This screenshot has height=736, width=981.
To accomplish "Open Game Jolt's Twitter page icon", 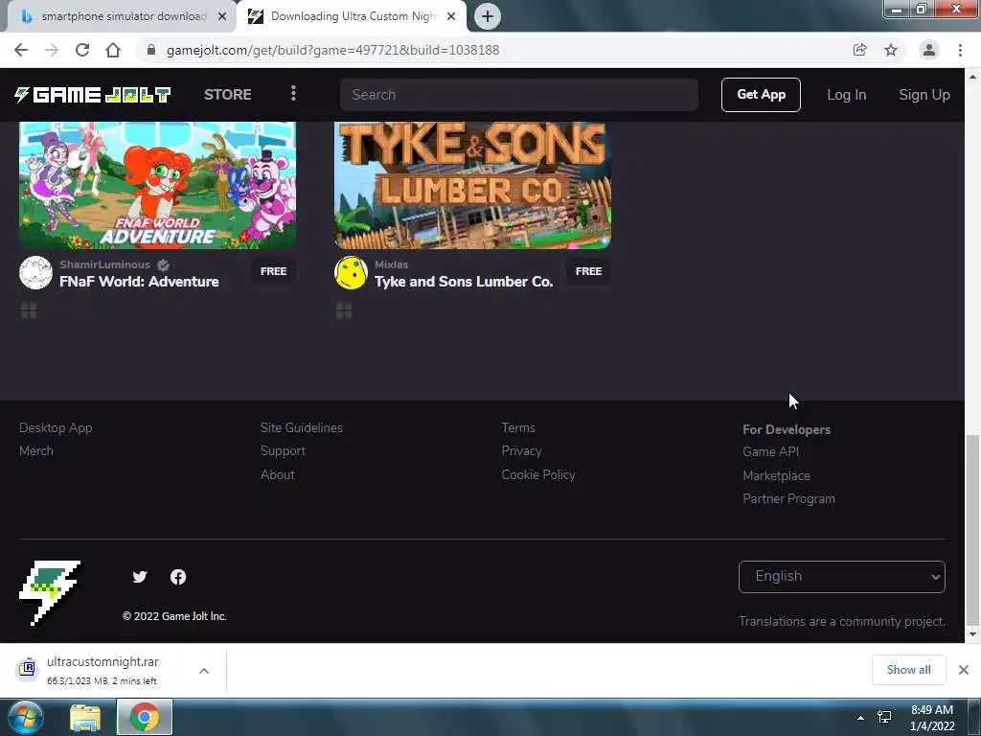I will (x=140, y=576).
